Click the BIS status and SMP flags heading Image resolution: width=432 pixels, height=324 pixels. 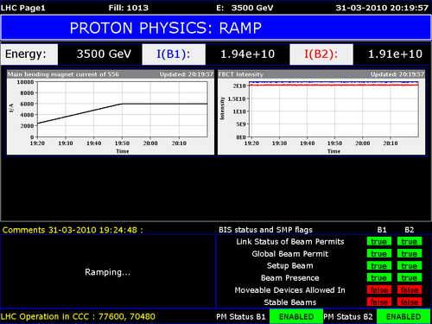coord(265,230)
